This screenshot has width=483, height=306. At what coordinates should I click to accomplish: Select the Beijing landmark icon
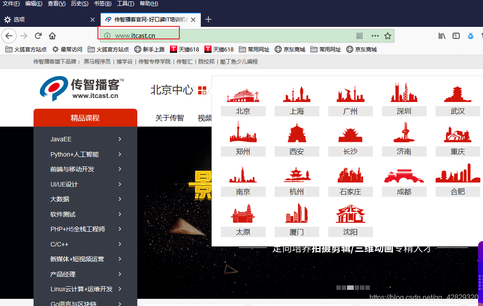[x=243, y=96]
